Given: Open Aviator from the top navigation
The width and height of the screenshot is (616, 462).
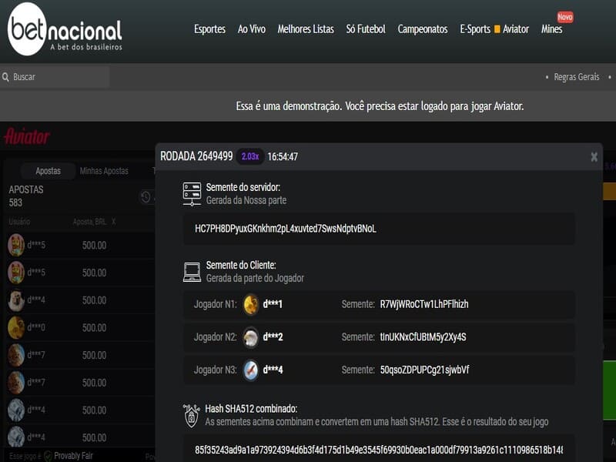Looking at the screenshot, I should pyautogui.click(x=515, y=29).
